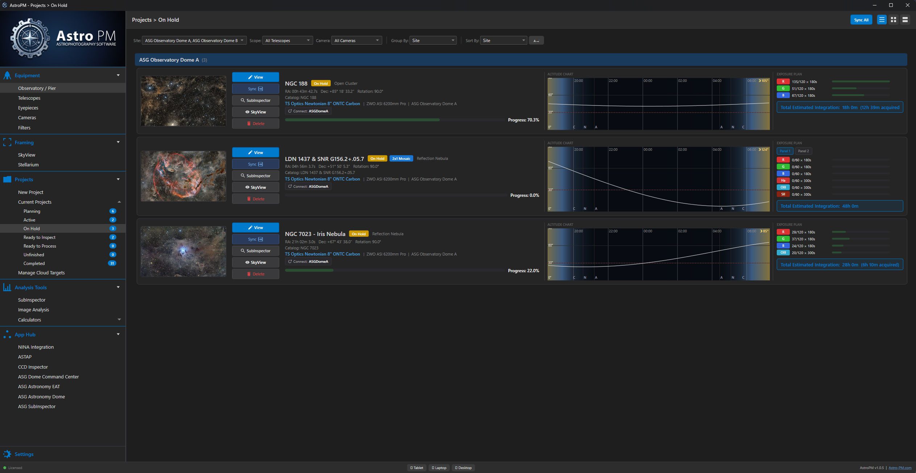Screen dimensions: 916x473
Task: Select Panel 2 in exposure plan
Action: (803, 151)
